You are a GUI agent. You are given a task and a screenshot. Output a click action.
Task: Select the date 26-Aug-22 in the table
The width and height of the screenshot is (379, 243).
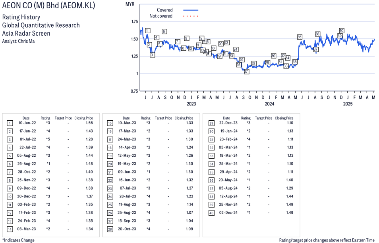(27, 164)
